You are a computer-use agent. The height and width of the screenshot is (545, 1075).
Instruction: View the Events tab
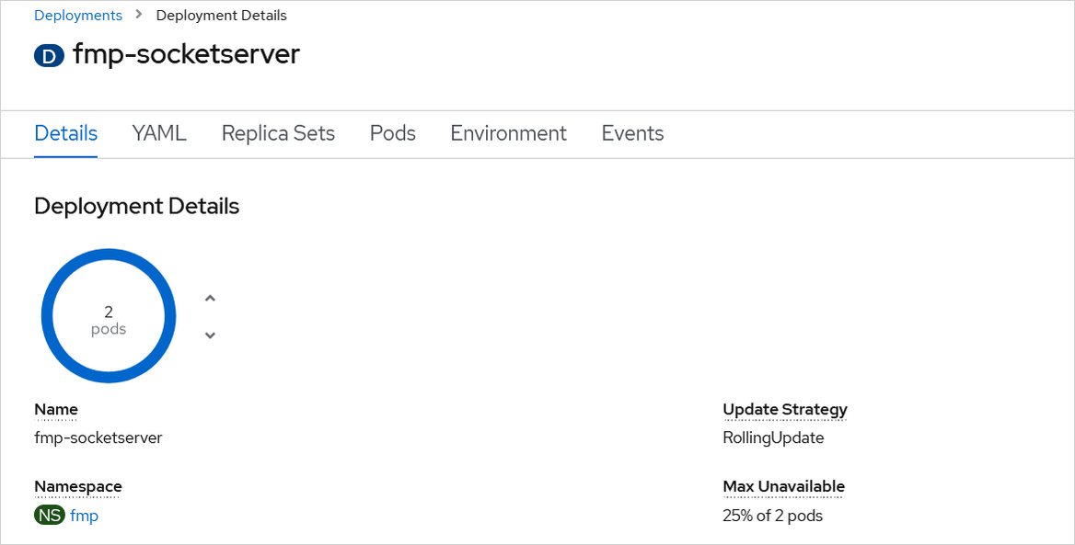(x=632, y=133)
